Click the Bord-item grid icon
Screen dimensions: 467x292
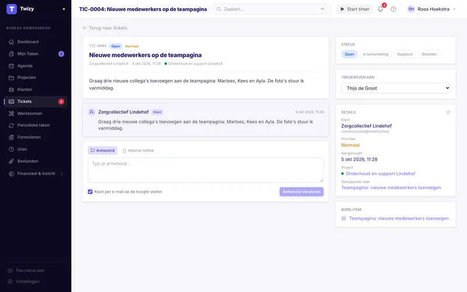tap(344, 218)
